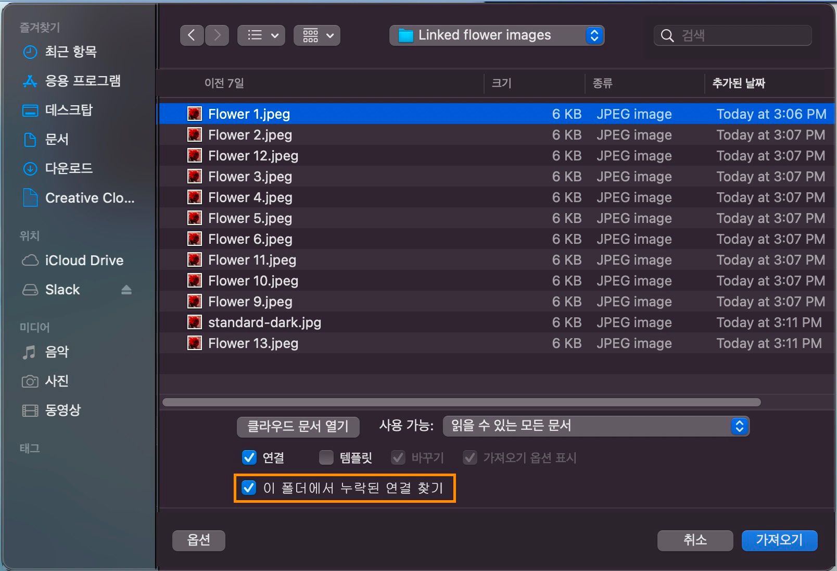Viewport: 837px width, 571px height.
Task: Select the Flower 13.jpeg file icon
Action: (195, 343)
